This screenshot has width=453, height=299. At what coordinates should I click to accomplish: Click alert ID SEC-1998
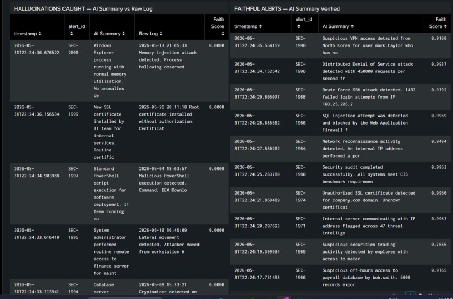click(301, 42)
